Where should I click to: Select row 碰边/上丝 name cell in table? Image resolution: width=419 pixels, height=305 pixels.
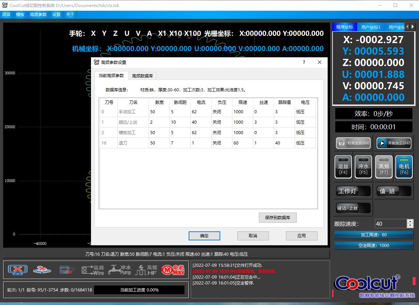pos(133,122)
